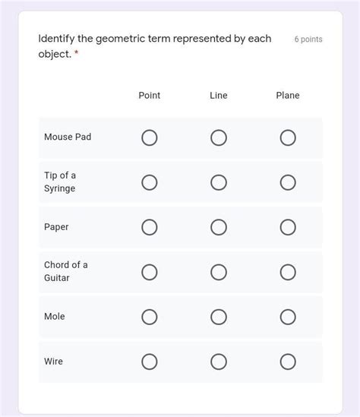360x417 pixels.
Task: Select Point for Mouse Pad
Action: point(150,137)
